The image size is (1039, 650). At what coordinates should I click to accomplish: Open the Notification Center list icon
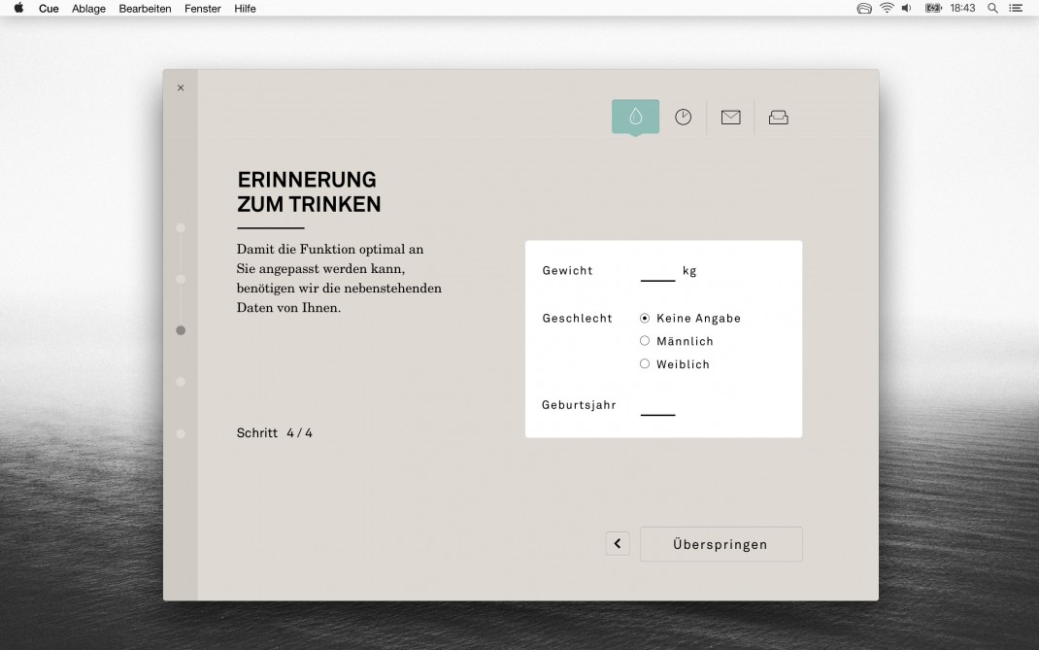[1016, 8]
